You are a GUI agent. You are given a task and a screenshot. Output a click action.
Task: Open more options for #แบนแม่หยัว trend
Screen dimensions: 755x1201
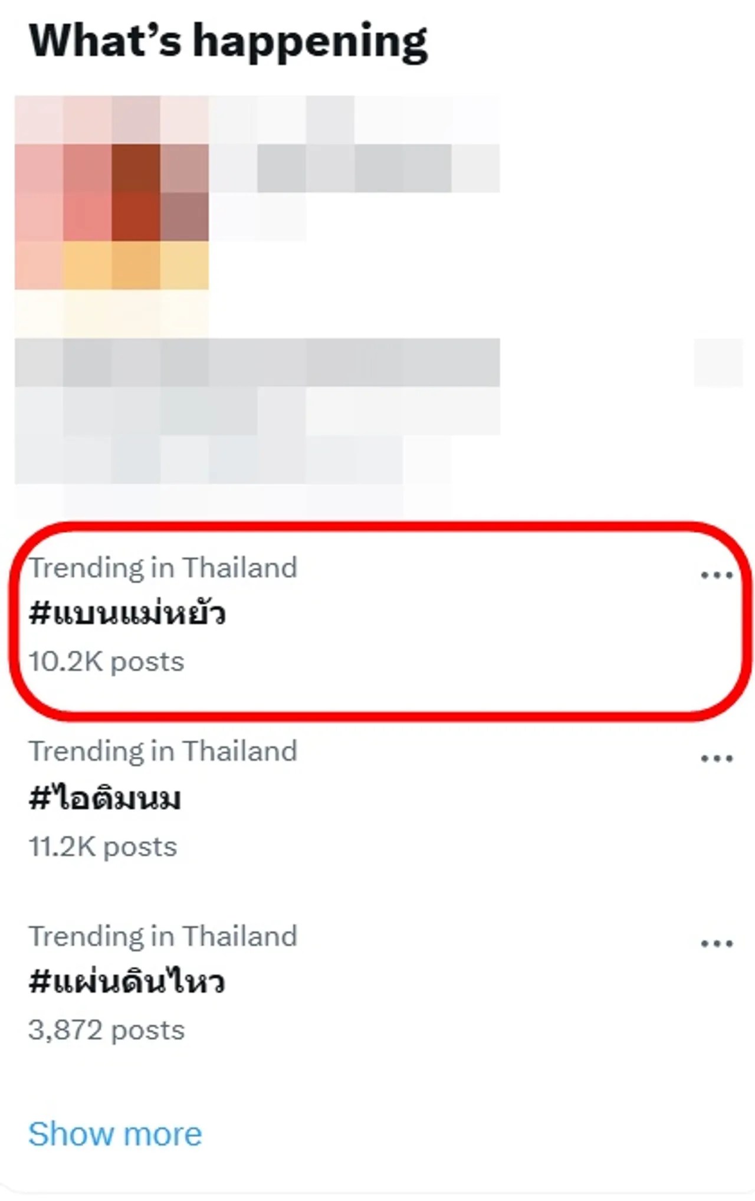(x=716, y=575)
